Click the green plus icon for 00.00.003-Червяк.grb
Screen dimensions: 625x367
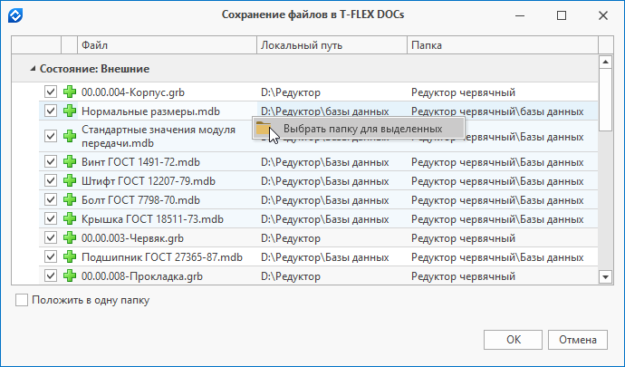point(70,237)
